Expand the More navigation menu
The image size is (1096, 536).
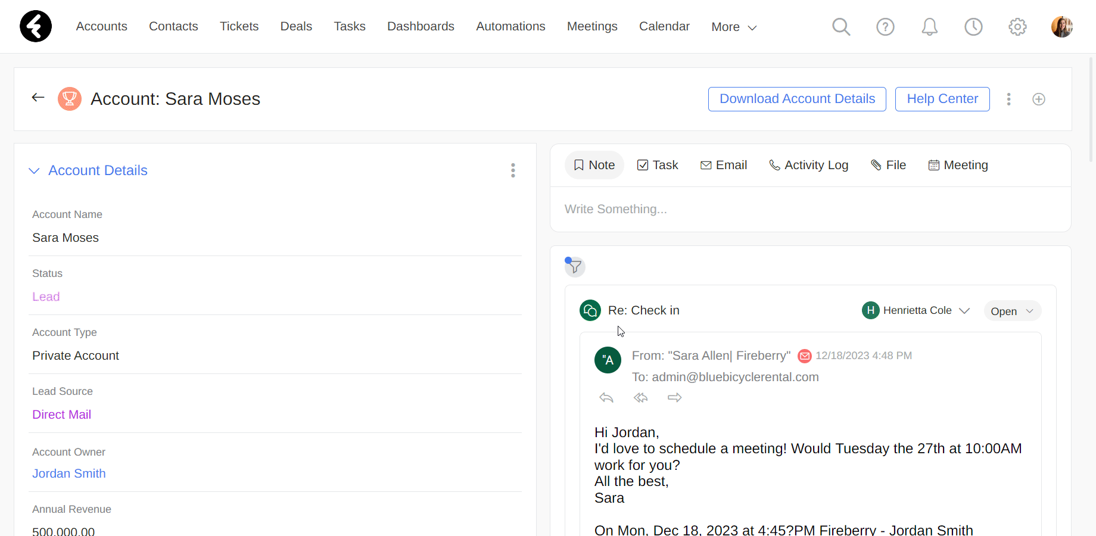[x=734, y=27]
